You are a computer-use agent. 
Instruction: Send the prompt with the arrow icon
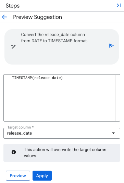pos(111,46)
